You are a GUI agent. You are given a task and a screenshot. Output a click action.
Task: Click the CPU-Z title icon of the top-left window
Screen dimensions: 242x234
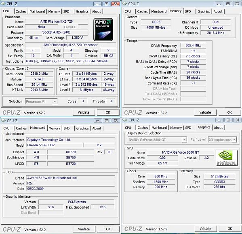[3, 4]
